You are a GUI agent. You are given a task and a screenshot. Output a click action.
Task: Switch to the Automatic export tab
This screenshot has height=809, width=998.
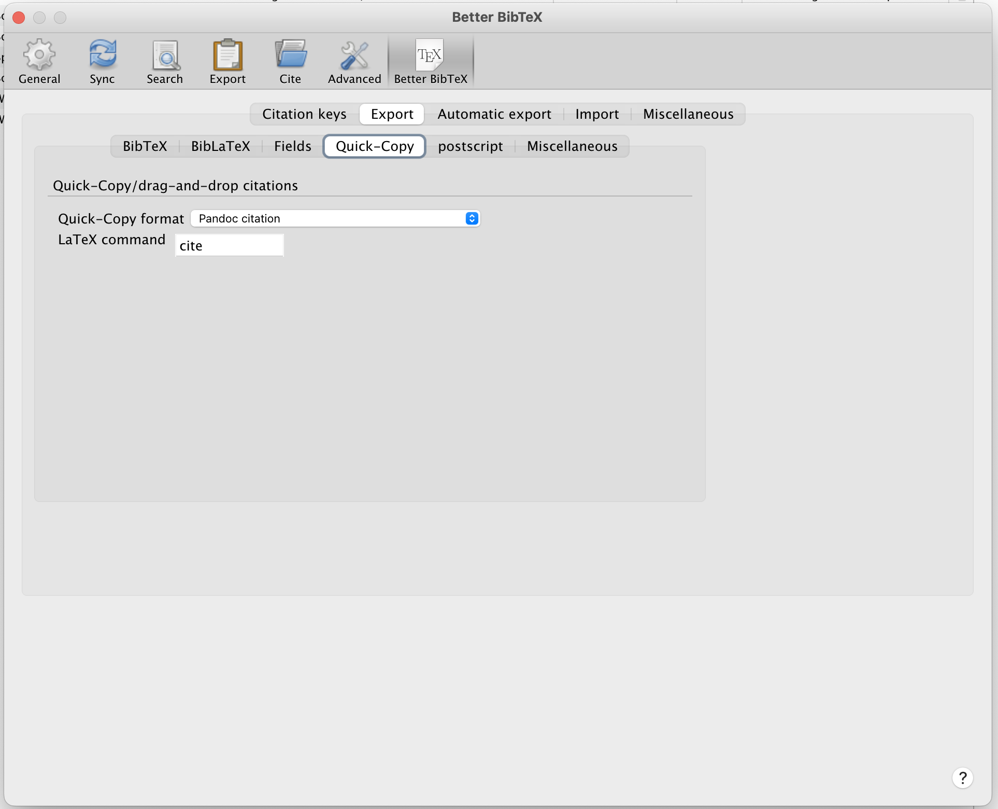(x=494, y=114)
